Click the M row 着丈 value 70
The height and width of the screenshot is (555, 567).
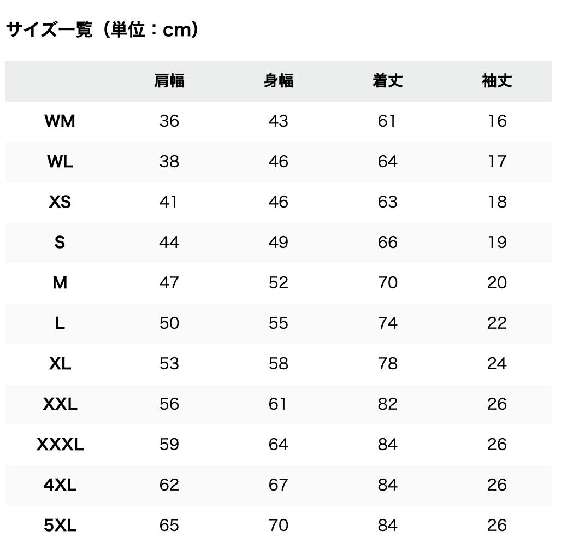pos(388,283)
